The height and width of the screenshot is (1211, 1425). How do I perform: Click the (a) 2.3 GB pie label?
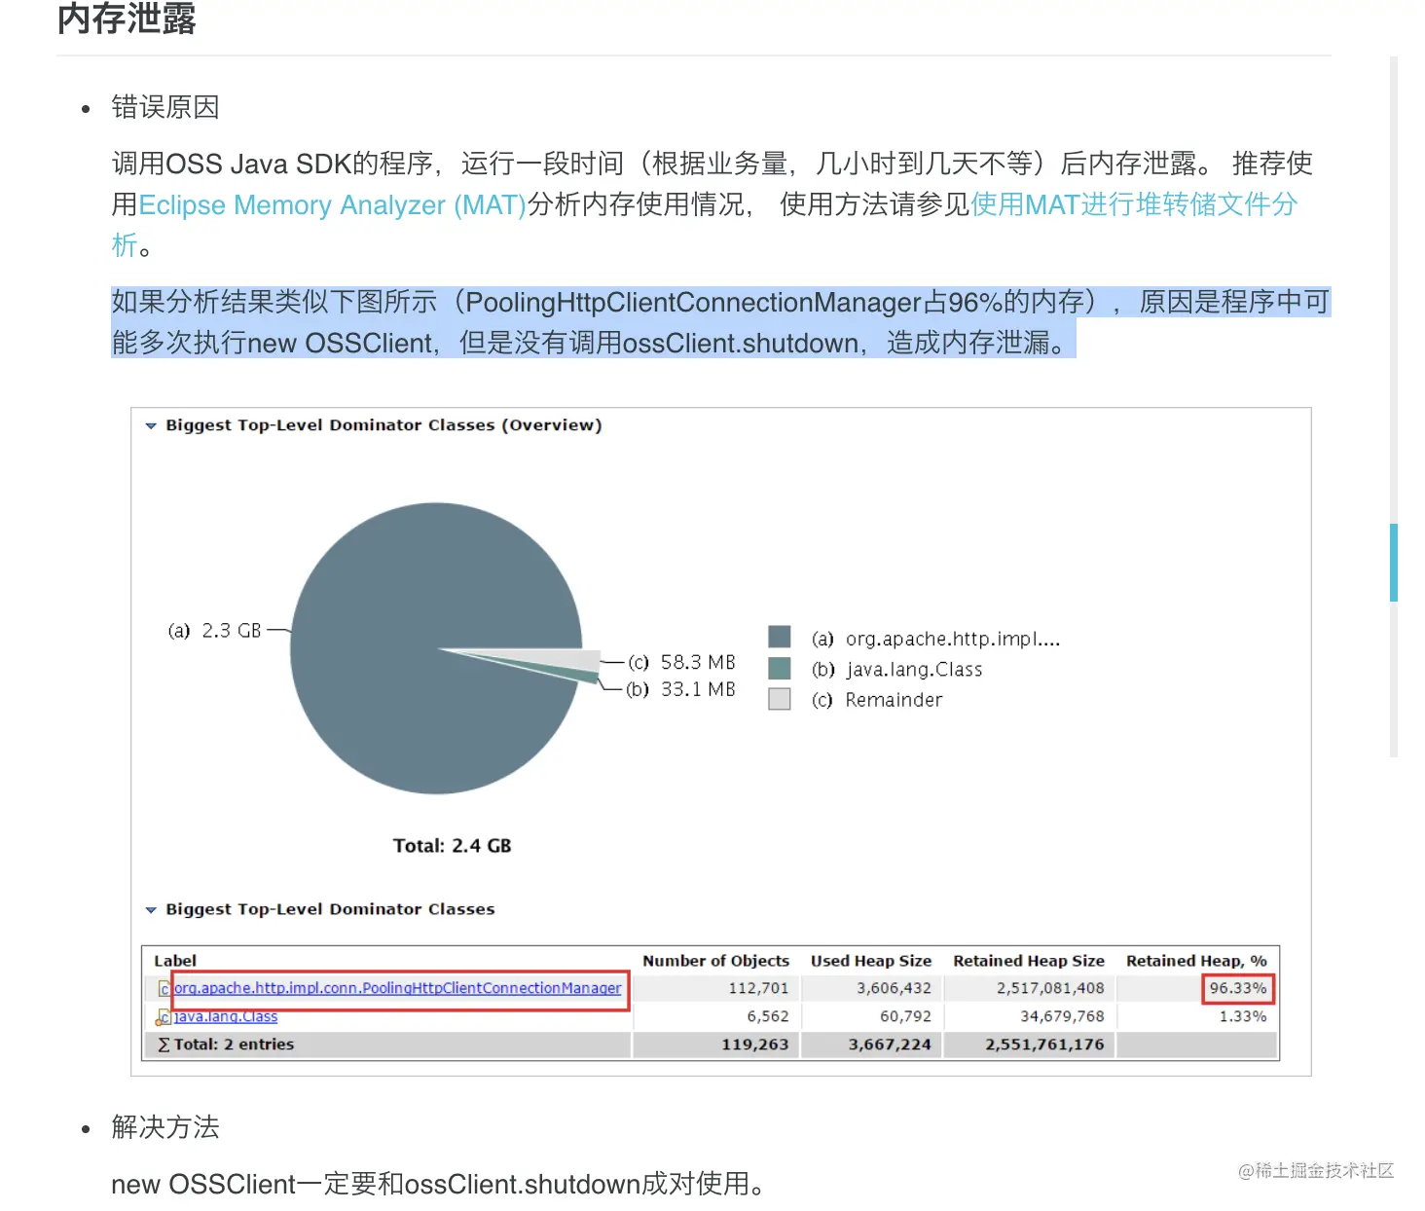pos(214,631)
